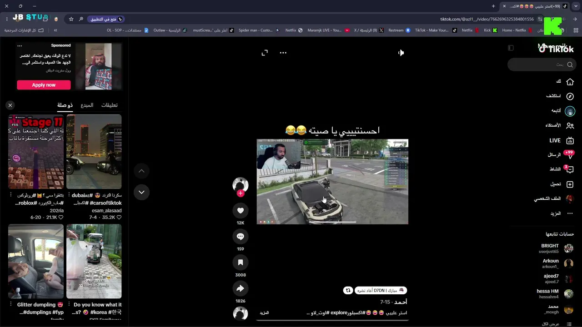Open the Activity notifications icon
The height and width of the screenshot is (327, 582).
tap(569, 169)
